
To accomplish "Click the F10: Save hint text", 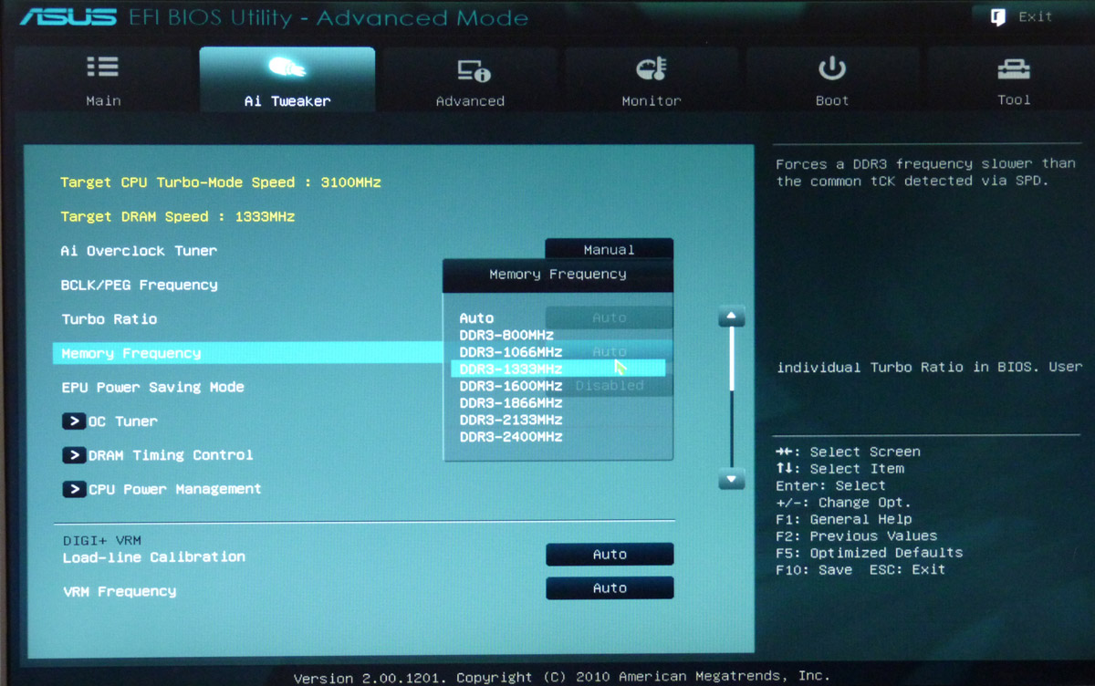I will point(814,570).
